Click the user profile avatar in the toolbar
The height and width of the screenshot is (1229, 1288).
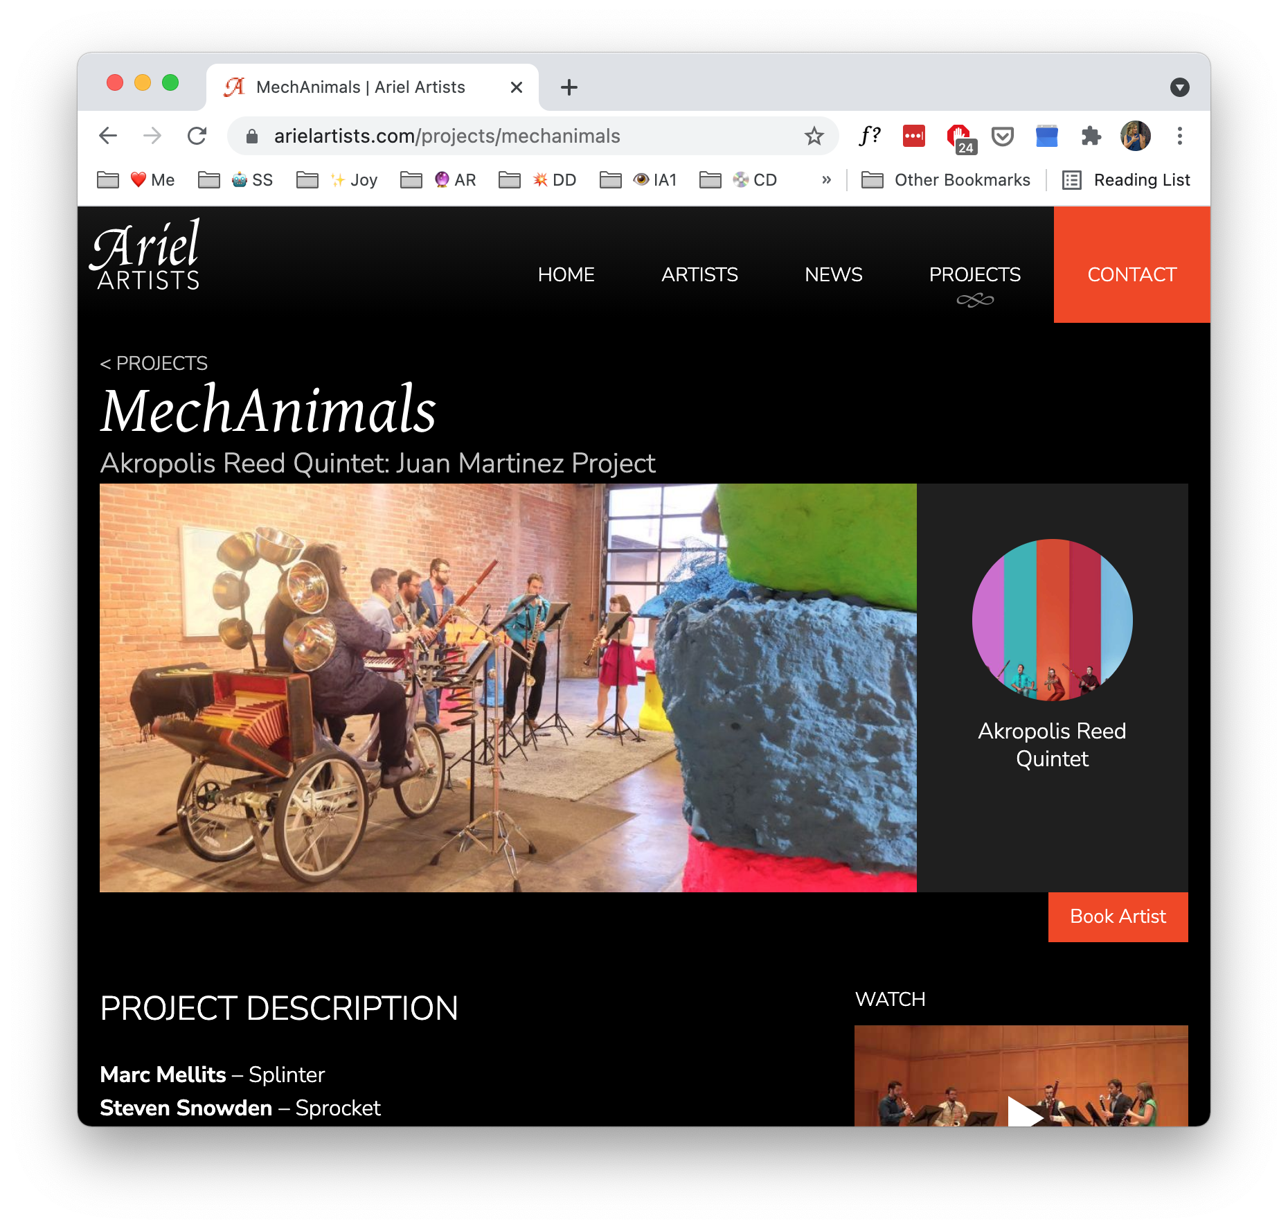point(1135,136)
